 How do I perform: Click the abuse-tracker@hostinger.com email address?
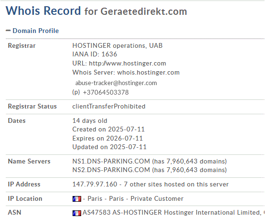click(116, 83)
